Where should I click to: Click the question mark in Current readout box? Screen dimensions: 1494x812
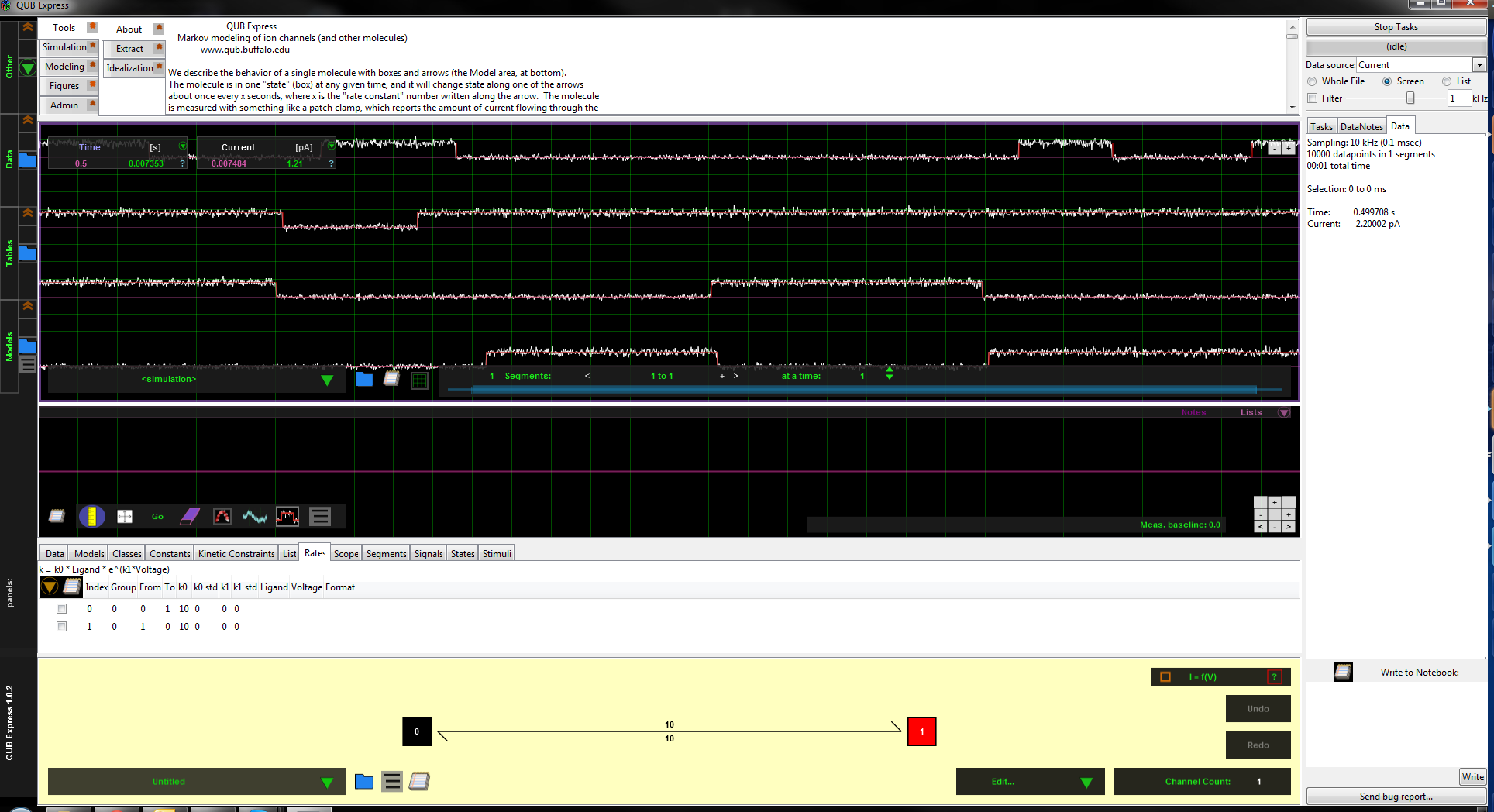pos(331,163)
